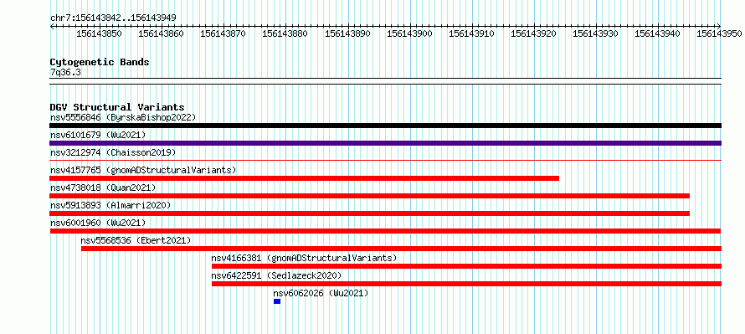This screenshot has width=745, height=334.
Task: Open nsv3212974 (Chaisson2019) label
Action: (113, 152)
